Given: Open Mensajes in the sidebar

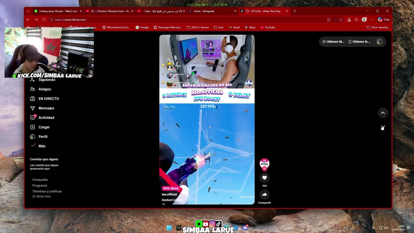Looking at the screenshot, I should tap(42, 108).
